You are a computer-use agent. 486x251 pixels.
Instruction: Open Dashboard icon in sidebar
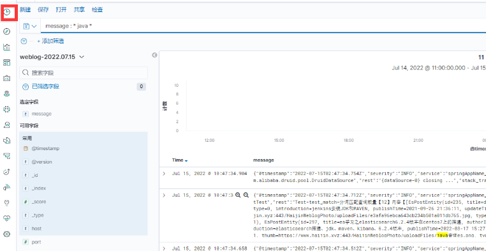tap(7, 63)
